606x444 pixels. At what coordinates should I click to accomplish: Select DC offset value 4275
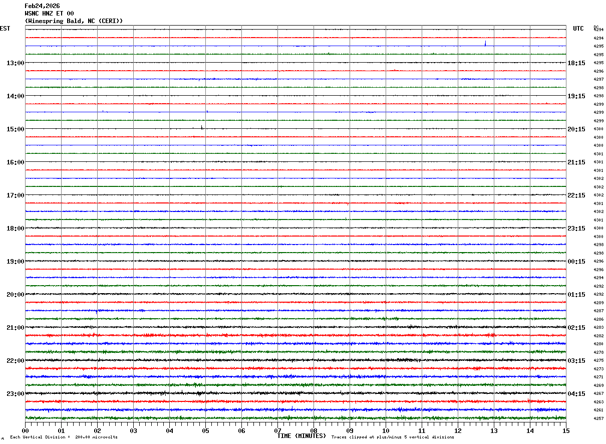[598, 361]
